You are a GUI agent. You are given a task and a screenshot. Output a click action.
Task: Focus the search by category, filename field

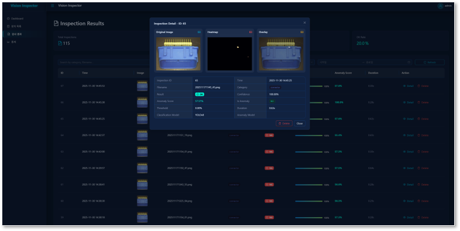(x=103, y=63)
